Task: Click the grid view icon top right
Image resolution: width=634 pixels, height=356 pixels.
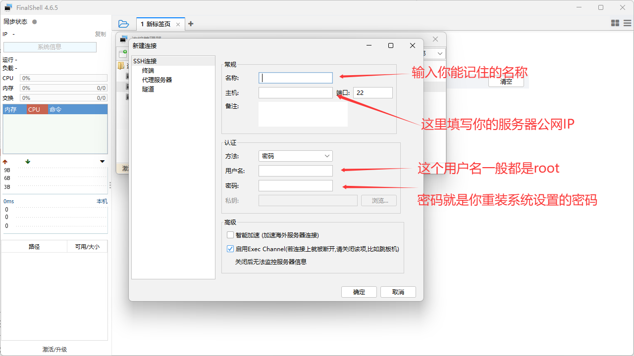Action: [615, 23]
